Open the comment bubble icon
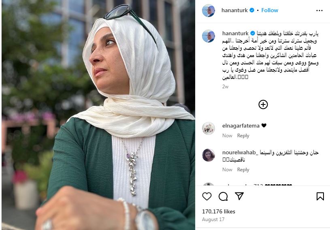 pyautogui.click(x=223, y=196)
